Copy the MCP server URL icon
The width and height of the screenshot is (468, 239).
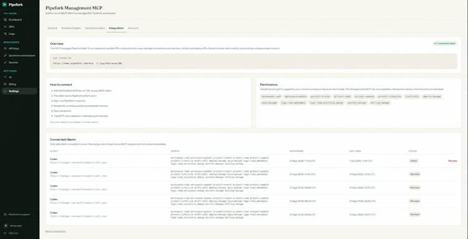coord(97,64)
